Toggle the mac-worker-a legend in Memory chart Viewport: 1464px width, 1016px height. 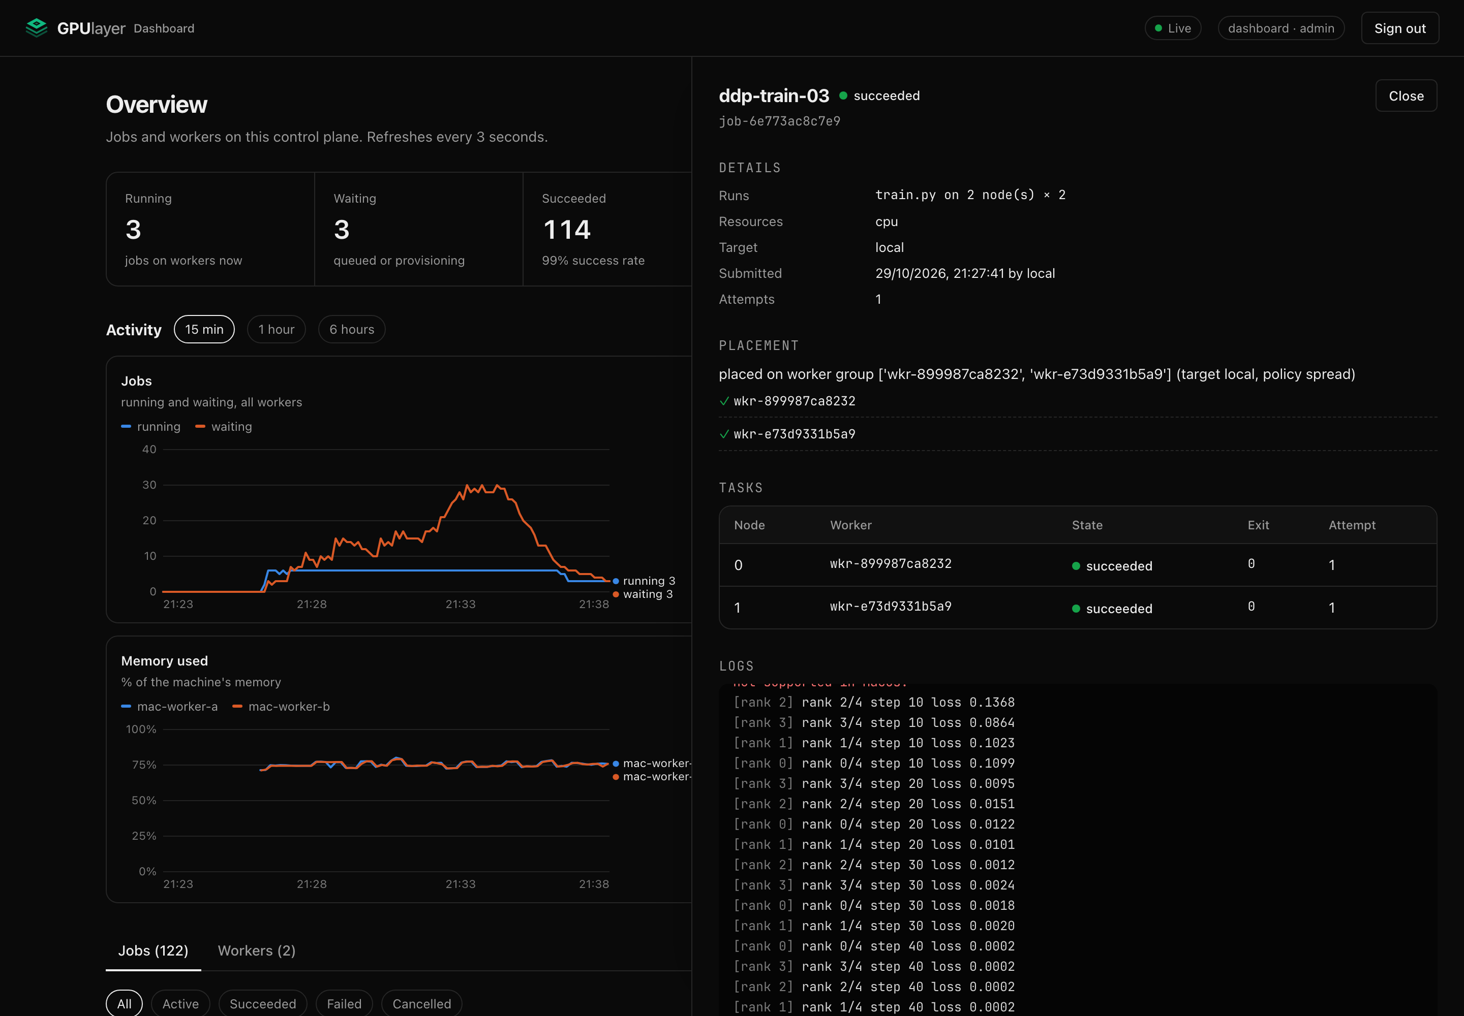169,707
